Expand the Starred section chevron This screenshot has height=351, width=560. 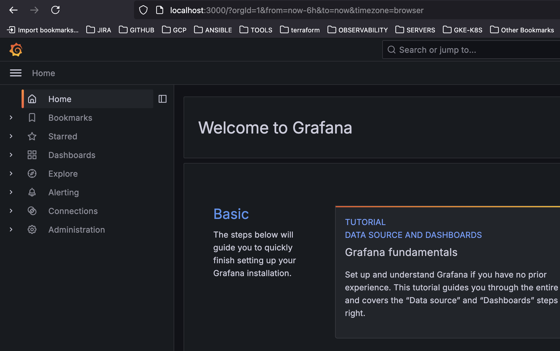11,136
